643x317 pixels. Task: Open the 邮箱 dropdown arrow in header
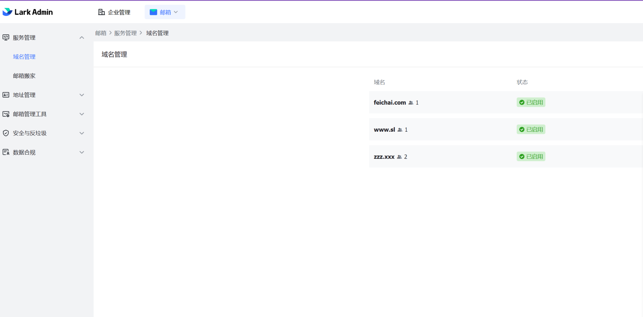[x=176, y=12]
